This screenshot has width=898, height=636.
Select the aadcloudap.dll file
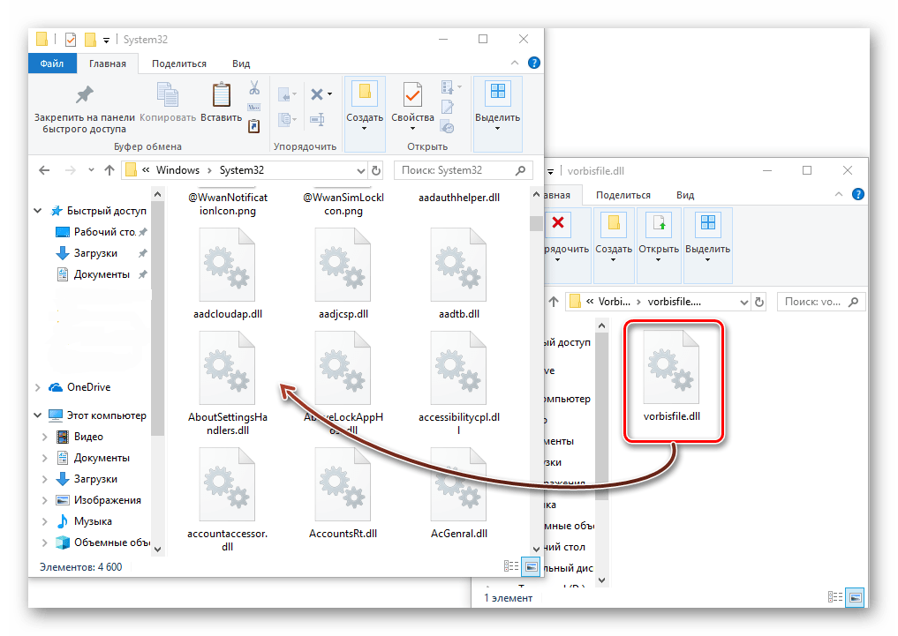pos(226,273)
